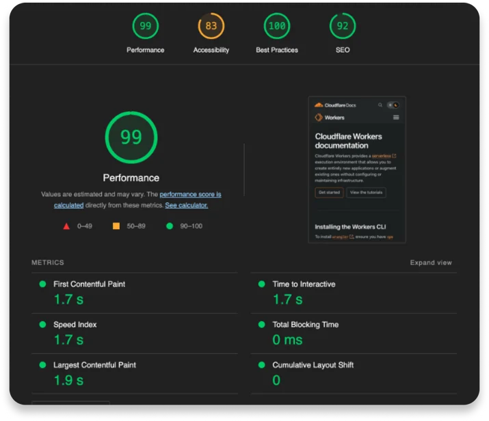The height and width of the screenshot is (421, 489).
Task: Open the See calculator link
Action: [x=187, y=205]
